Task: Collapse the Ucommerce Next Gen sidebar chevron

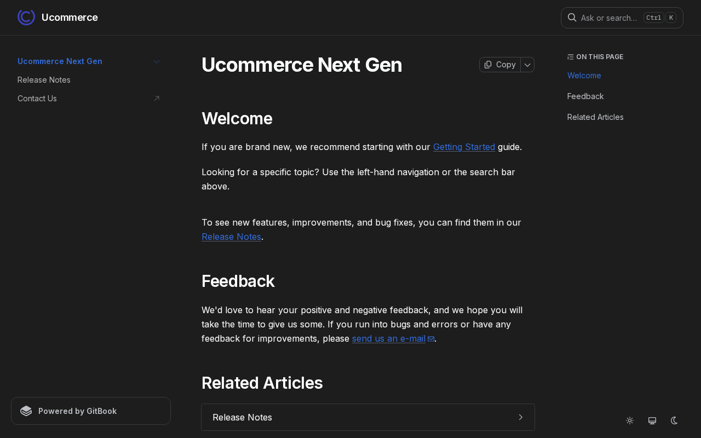Action: click(157, 61)
